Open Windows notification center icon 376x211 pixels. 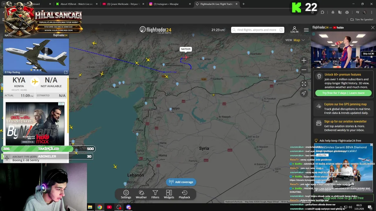point(370,207)
